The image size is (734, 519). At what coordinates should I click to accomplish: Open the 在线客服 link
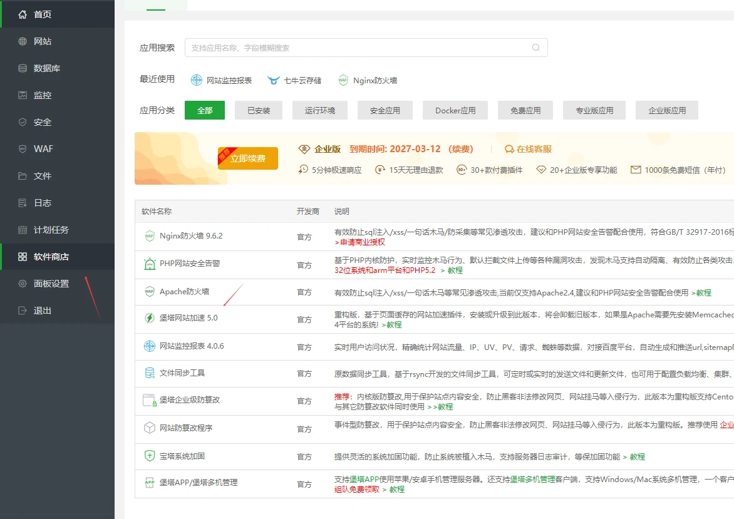point(534,149)
